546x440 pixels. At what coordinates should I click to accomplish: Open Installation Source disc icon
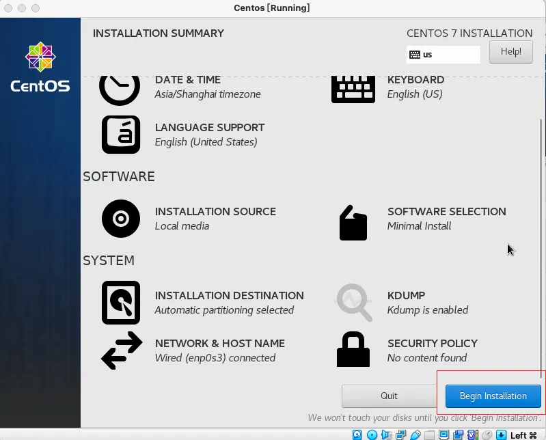coord(121,219)
